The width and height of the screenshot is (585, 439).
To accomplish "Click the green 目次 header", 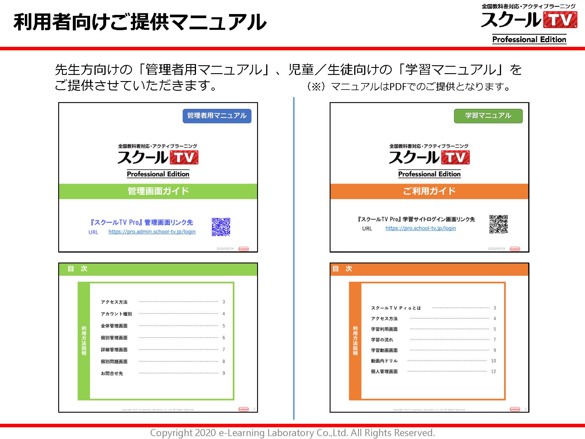I will 158,269.
